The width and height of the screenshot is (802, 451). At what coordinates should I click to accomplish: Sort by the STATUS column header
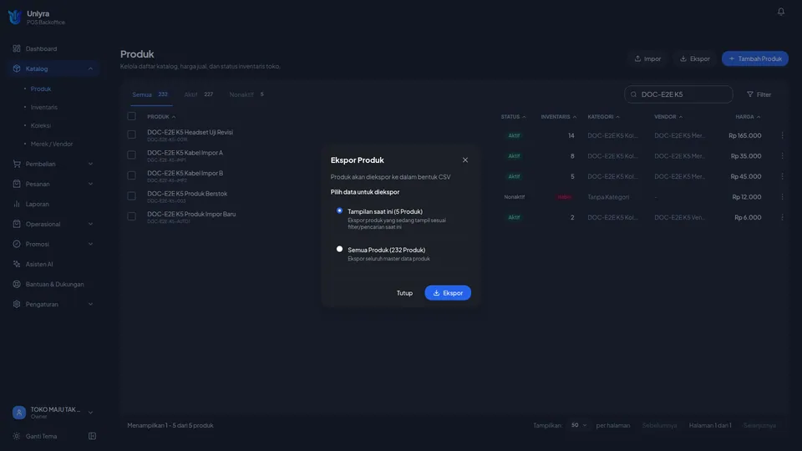click(513, 117)
